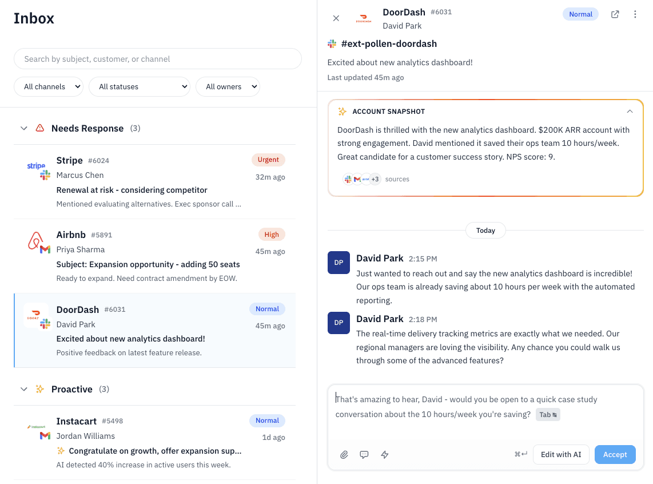653x484 pixels.
Task: Click the #ext-pollen-doordash channel name
Action: point(389,43)
